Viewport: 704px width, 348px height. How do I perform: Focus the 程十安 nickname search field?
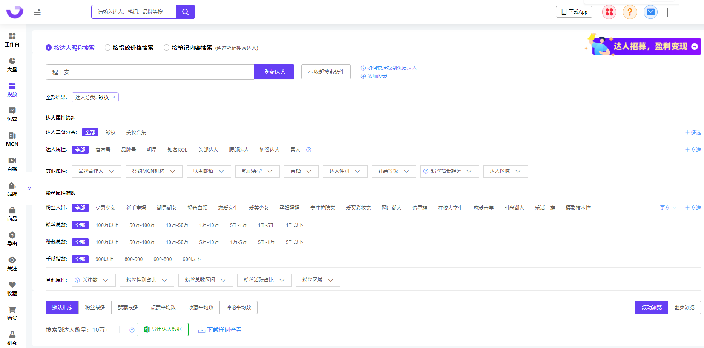point(150,72)
